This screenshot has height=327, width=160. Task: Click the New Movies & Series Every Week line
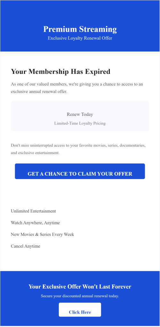point(42,235)
